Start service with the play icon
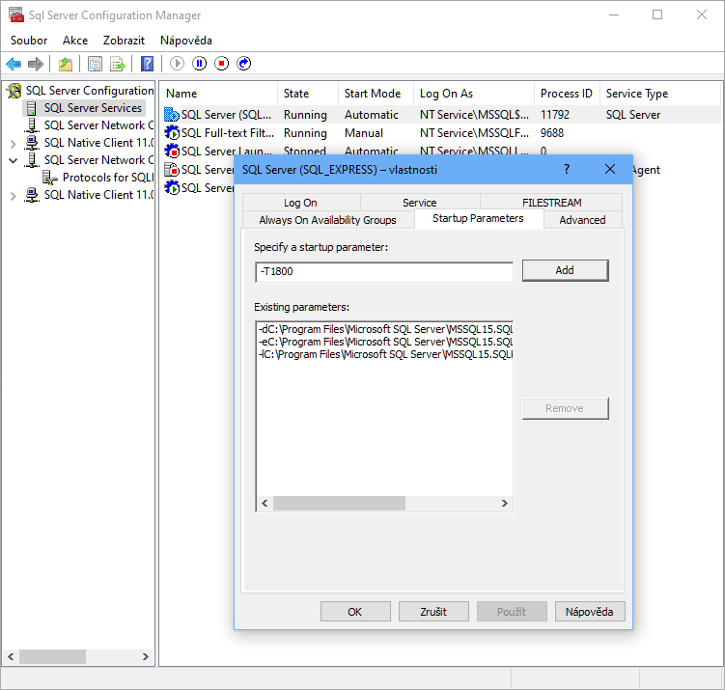The height and width of the screenshot is (690, 725). click(x=177, y=64)
